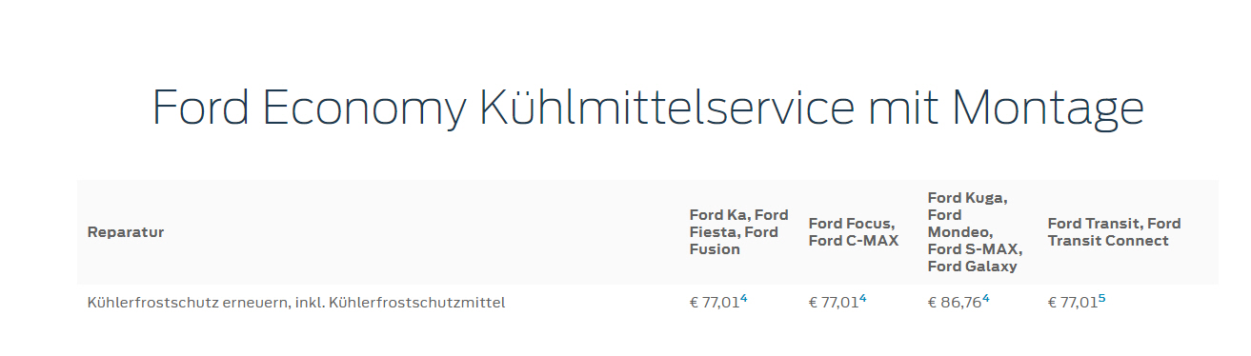Select the 'Ford Transit, Ford' header line
This screenshot has height=356, width=1251.
[x=1114, y=224]
